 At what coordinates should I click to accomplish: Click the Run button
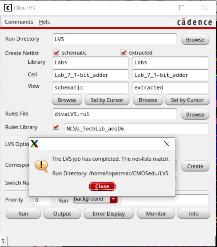click(23, 214)
